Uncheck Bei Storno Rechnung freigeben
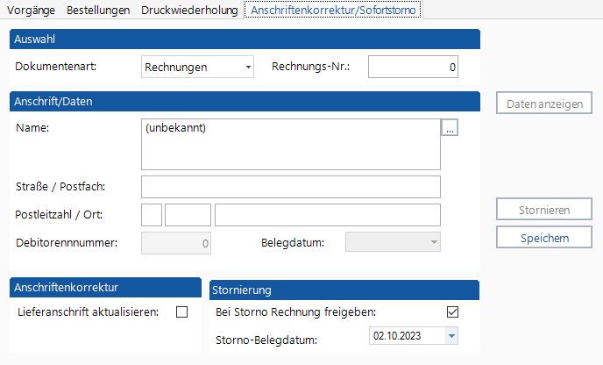Viewport: 603px width, 365px height. pos(452,311)
